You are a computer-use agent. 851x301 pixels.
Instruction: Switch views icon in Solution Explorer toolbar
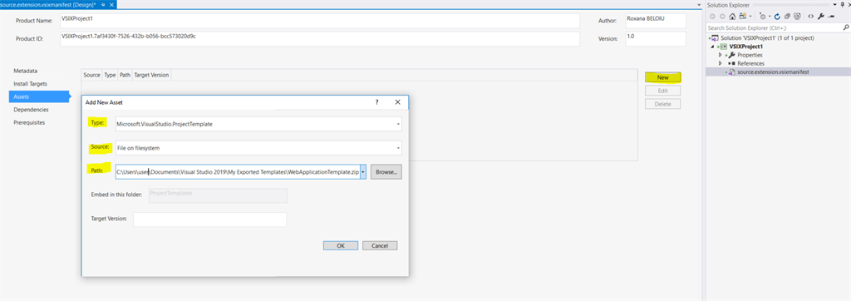pos(742,17)
